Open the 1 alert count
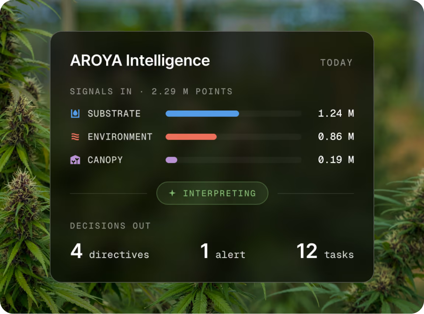The image size is (424, 314). pos(223,251)
